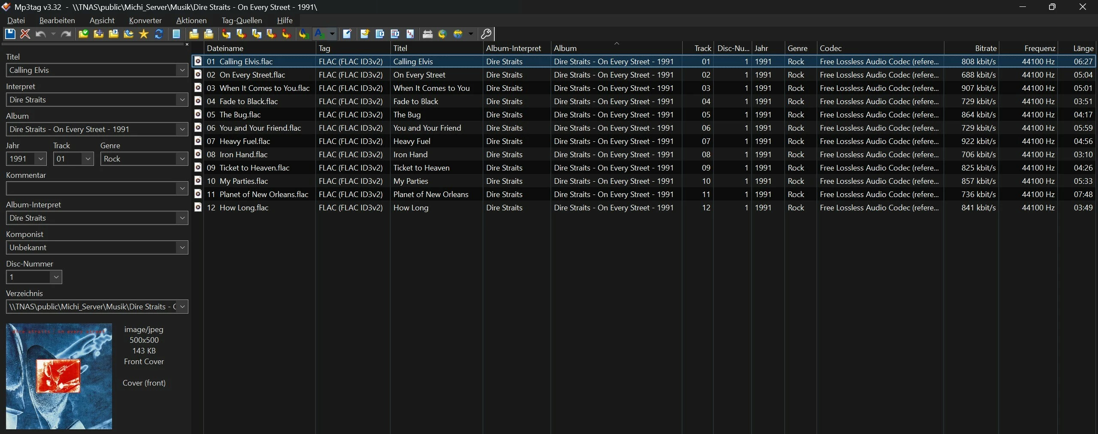The height and width of the screenshot is (434, 1098).
Task: Click the Save tag floppy disk icon
Action: 10,34
